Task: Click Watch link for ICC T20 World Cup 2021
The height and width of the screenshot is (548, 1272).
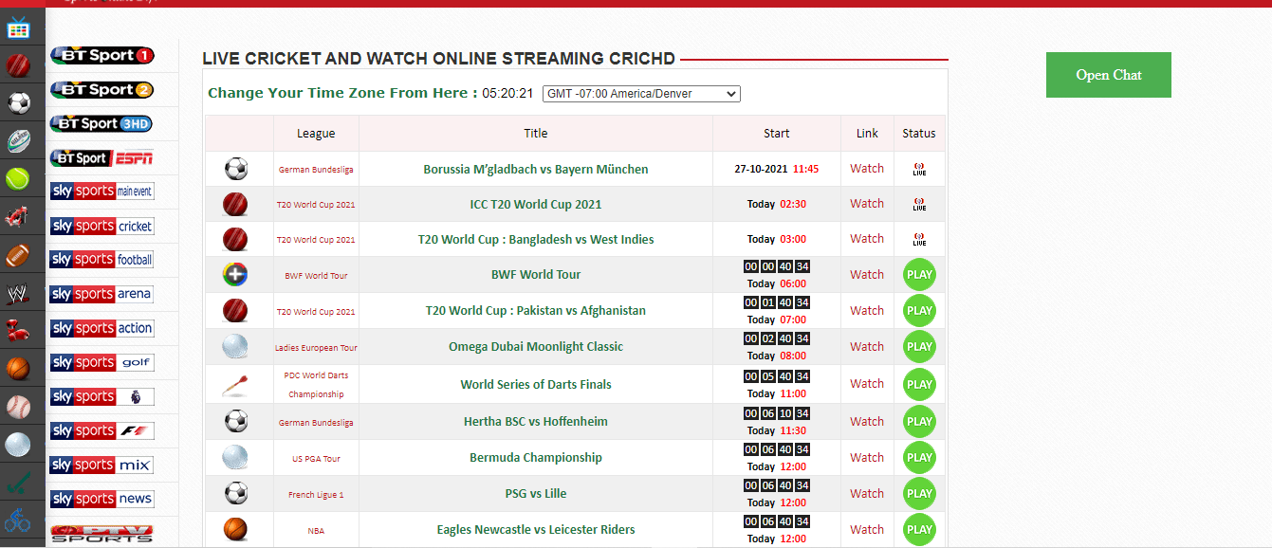Action: click(x=867, y=204)
